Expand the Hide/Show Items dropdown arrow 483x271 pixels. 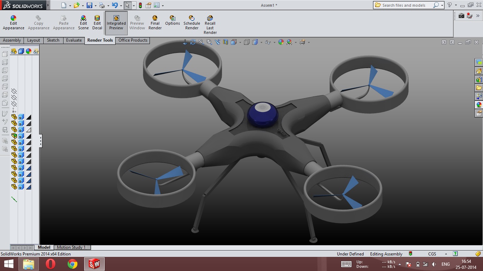[x=274, y=42]
